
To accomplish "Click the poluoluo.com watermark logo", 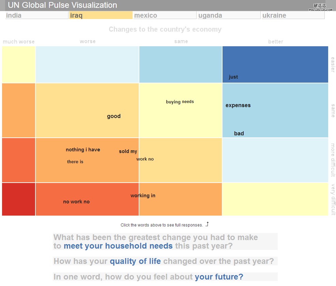I will click(320, 7).
